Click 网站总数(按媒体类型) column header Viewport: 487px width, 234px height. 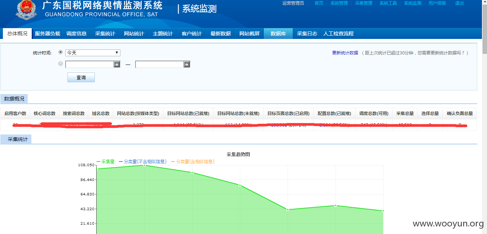[x=138, y=114]
